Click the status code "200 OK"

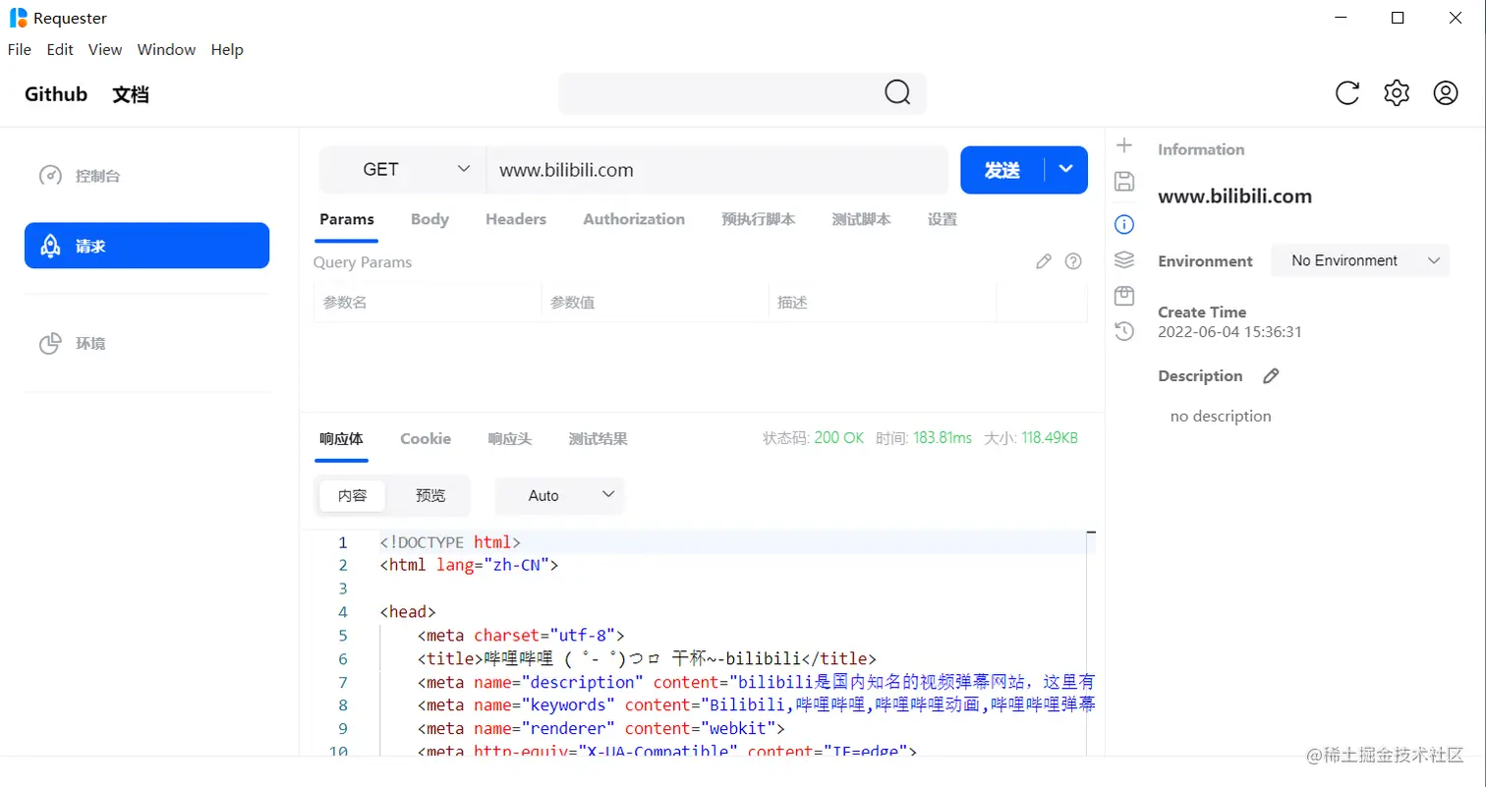tap(839, 438)
